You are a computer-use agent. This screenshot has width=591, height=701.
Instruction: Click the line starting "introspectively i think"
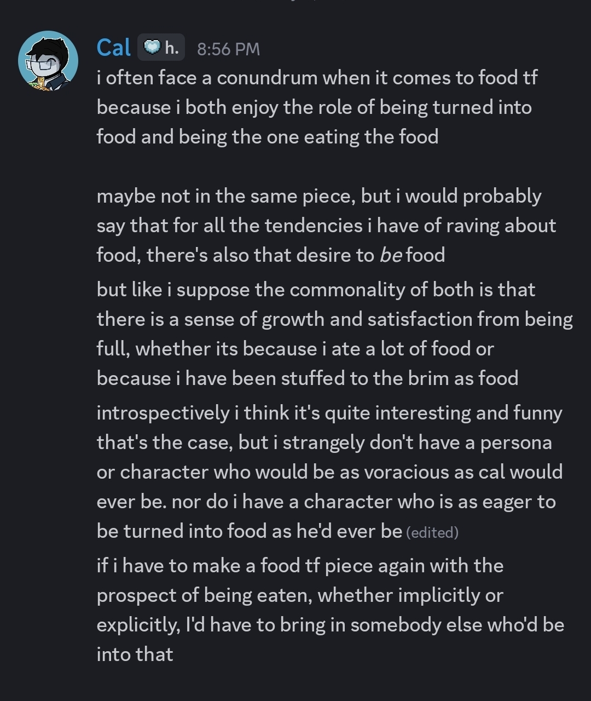click(x=329, y=413)
